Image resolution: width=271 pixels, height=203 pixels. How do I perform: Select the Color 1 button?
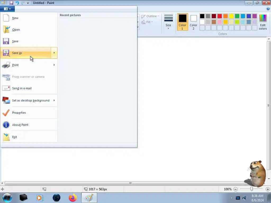[183, 22]
